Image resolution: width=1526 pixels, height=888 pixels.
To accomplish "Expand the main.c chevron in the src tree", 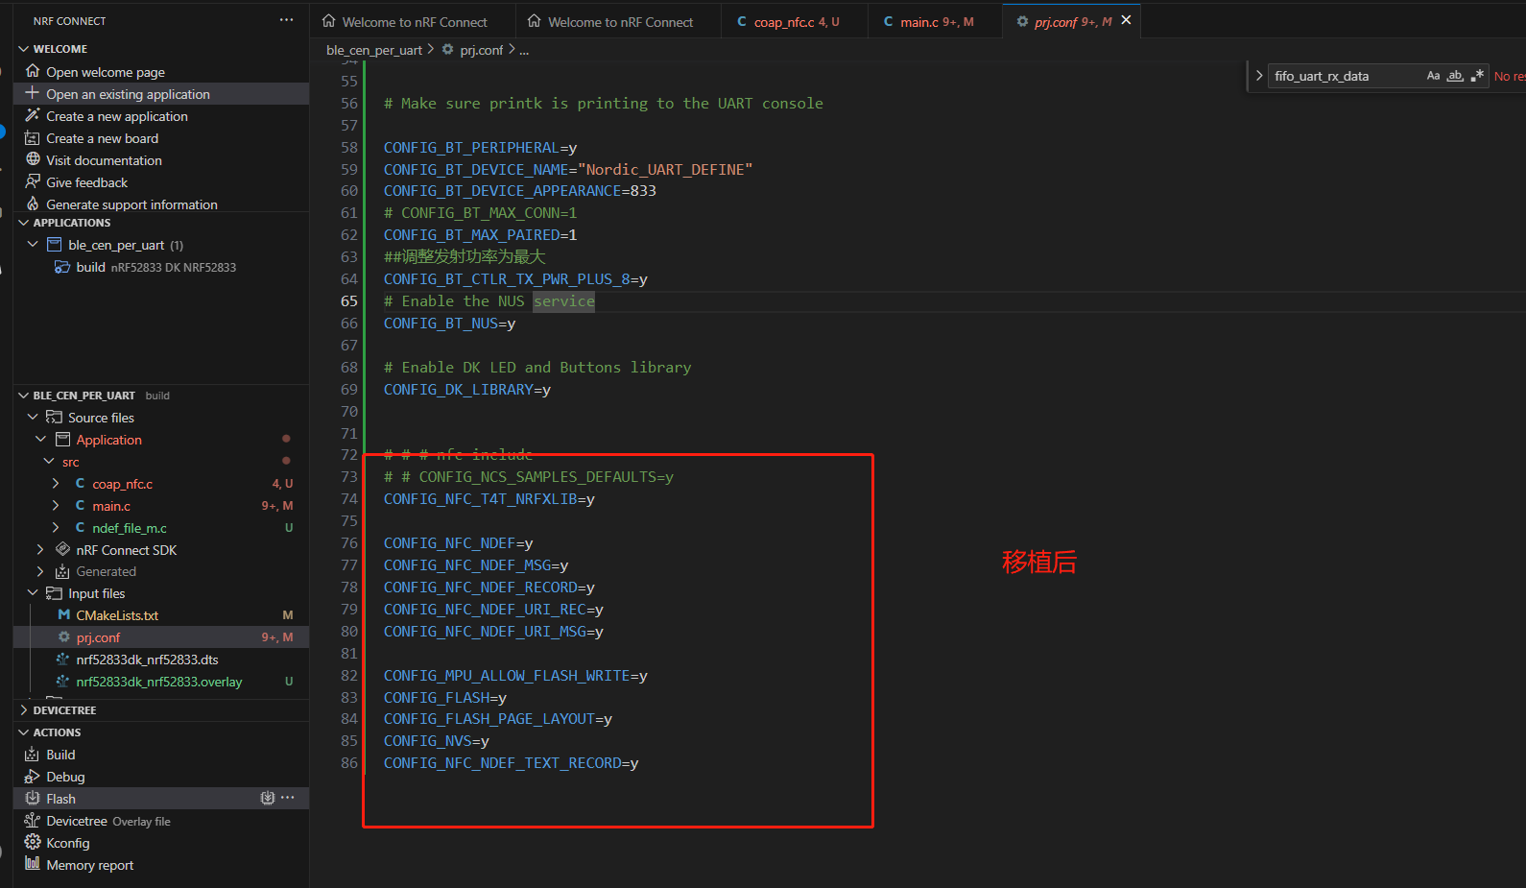I will 56,506.
